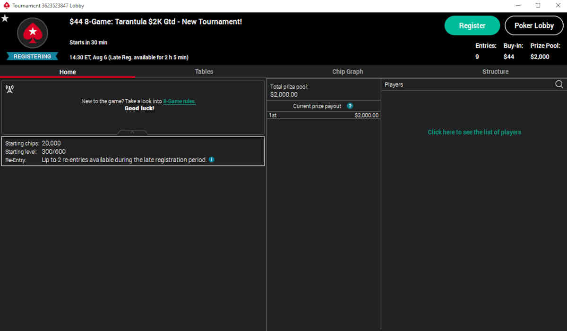Click the Buy-In value $44
This screenshot has width=567, height=331.
point(509,57)
